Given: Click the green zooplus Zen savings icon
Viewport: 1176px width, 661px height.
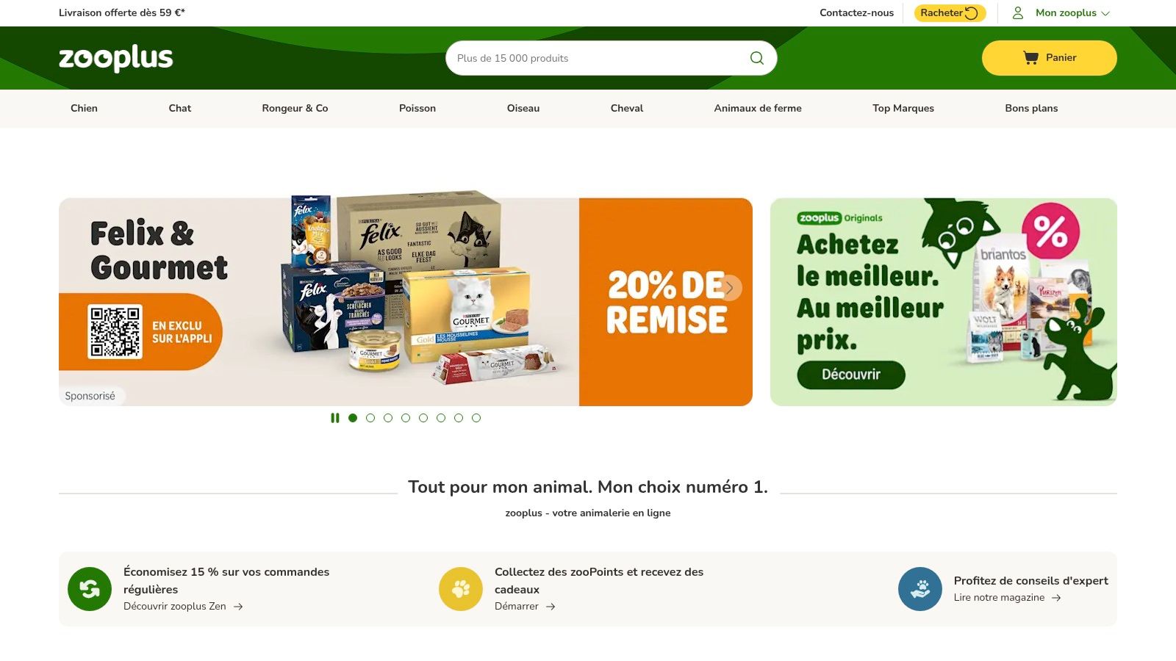Looking at the screenshot, I should point(90,589).
